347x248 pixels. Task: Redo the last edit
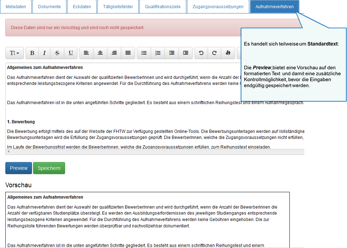point(214,53)
